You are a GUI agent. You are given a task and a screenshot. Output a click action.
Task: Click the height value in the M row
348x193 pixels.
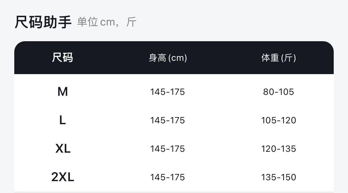167,92
